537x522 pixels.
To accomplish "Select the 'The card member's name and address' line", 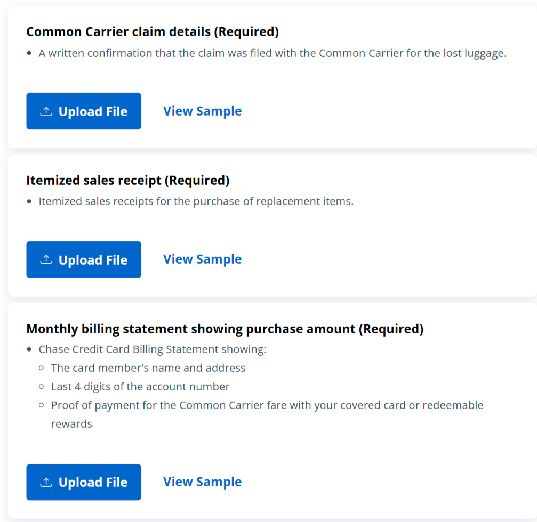I will (148, 368).
